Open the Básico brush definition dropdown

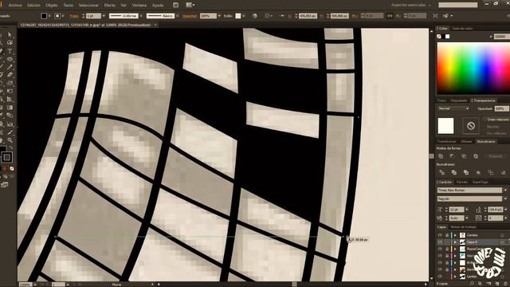click(177, 16)
